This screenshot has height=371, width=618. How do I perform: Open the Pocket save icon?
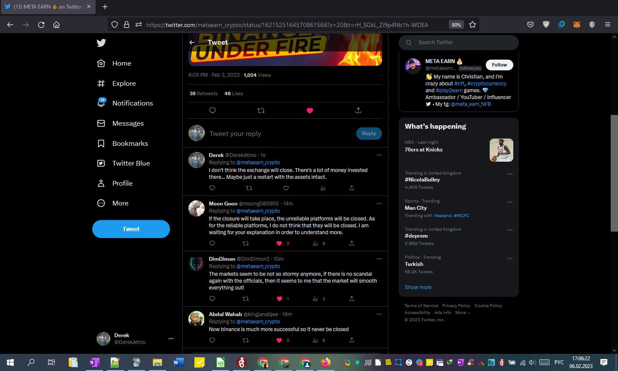pyautogui.click(x=530, y=25)
